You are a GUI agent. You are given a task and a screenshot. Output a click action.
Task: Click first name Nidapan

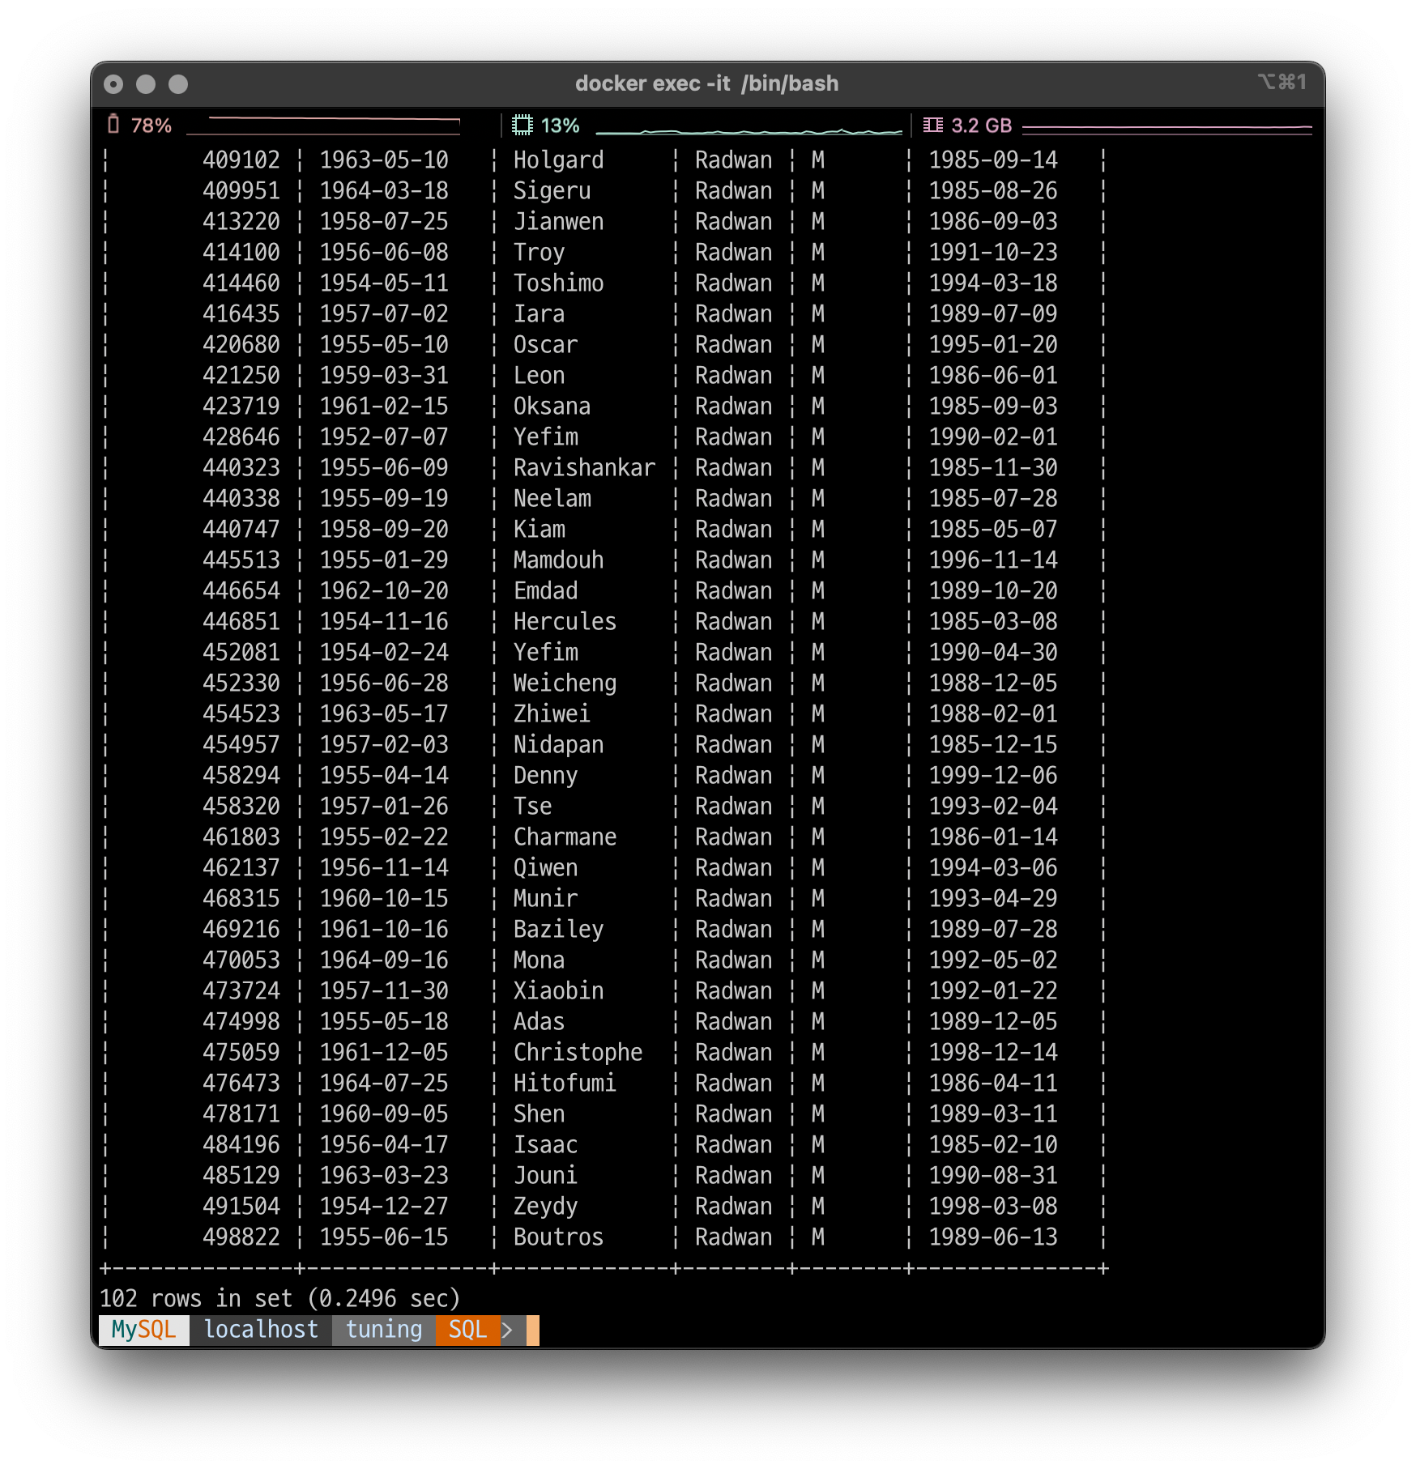[x=558, y=745]
